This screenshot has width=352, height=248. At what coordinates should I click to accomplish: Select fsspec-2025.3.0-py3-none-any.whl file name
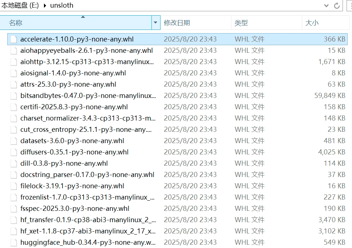click(x=75, y=209)
